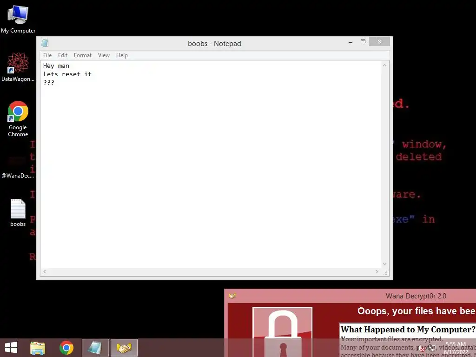Click the Wana Decrypt0r 2.0 title bar
The image size is (476, 357).
[416, 296]
